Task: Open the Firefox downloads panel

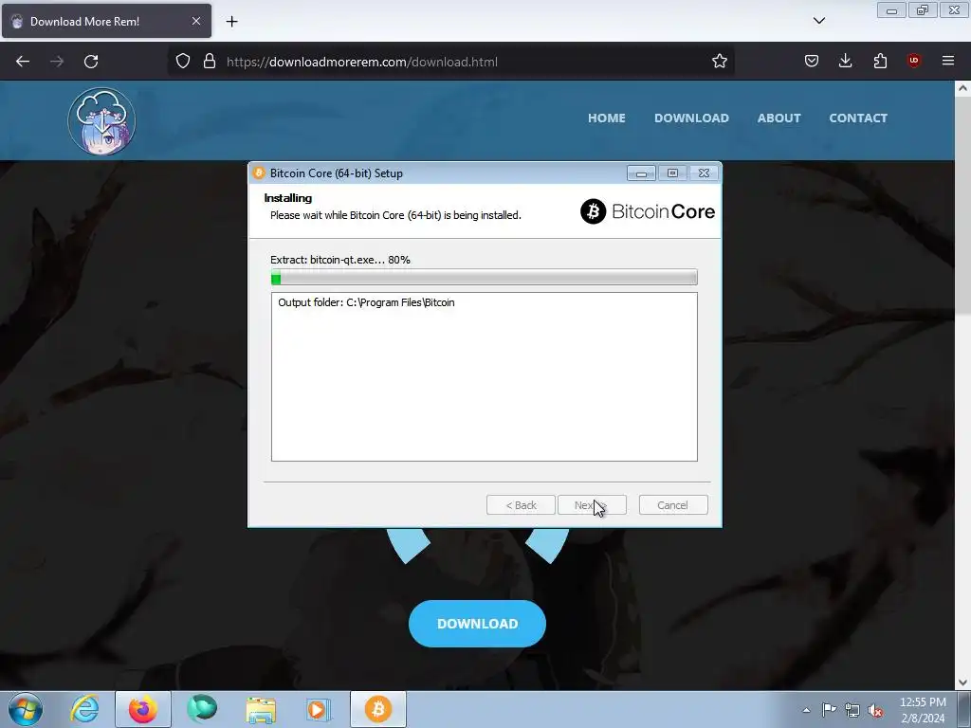Action: tap(845, 62)
